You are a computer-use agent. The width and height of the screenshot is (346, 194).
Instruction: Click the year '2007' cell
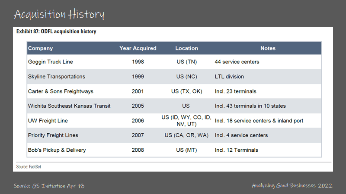[x=138, y=135]
